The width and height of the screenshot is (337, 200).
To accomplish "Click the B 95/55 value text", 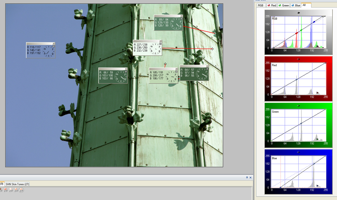I will (x=188, y=76).
